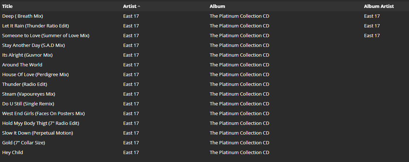Select Stay Another Day (S.A.D Mix)
This screenshot has height=162, width=409.
(x=33, y=45)
